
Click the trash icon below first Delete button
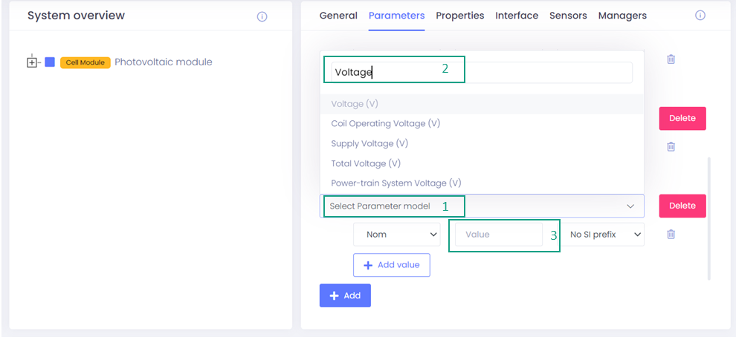[671, 147]
